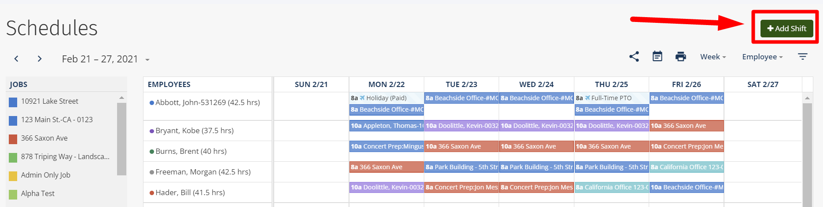Screen dimensions: 823x207
Task: Open John Abbott's Thursday Full-Time PTO entry
Action: (x=612, y=98)
